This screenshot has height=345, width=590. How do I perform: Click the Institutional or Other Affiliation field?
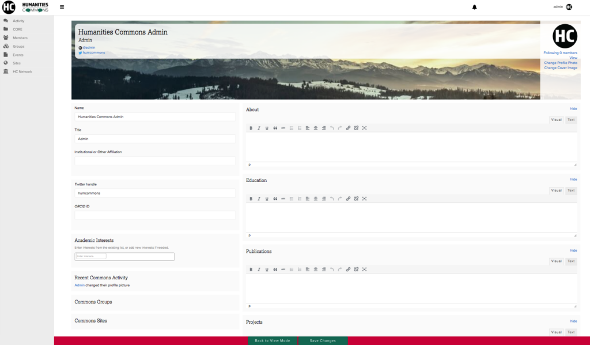click(155, 161)
